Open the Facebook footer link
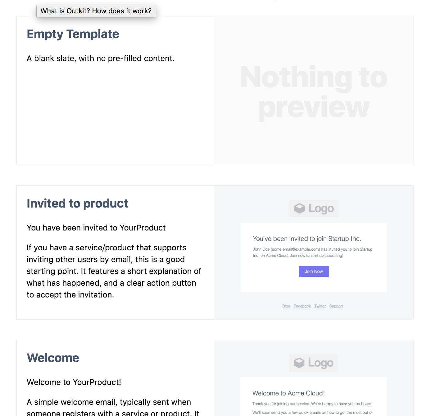 [302, 306]
